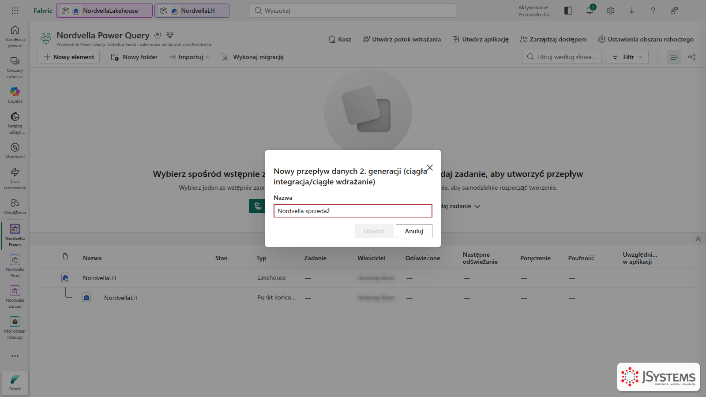The width and height of the screenshot is (706, 397).
Task: Close the new dataflow dialog
Action: (x=430, y=168)
